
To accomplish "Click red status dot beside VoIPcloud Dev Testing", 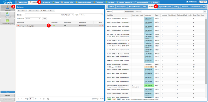I will click(x=18, y=26).
